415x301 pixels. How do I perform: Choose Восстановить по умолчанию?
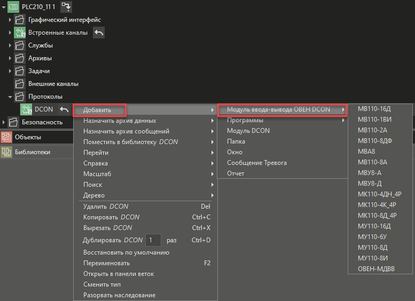pyautogui.click(x=145, y=252)
